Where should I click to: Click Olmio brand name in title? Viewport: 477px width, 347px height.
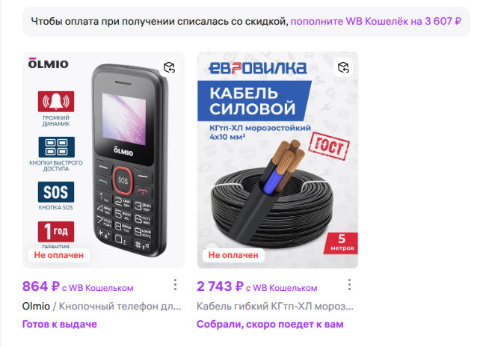click(36, 306)
